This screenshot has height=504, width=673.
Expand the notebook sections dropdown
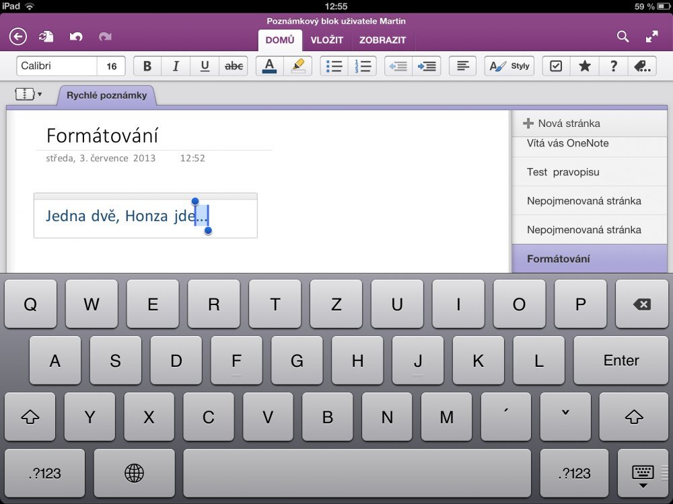[28, 94]
